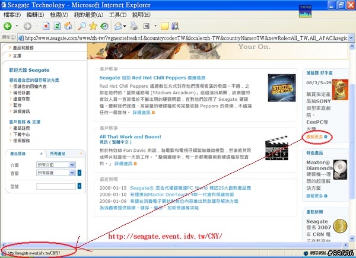This screenshot has width=356, height=258.
Task: Click 詳細資訊 under the Red Hot Chili Peppers story
Action: pos(141,112)
